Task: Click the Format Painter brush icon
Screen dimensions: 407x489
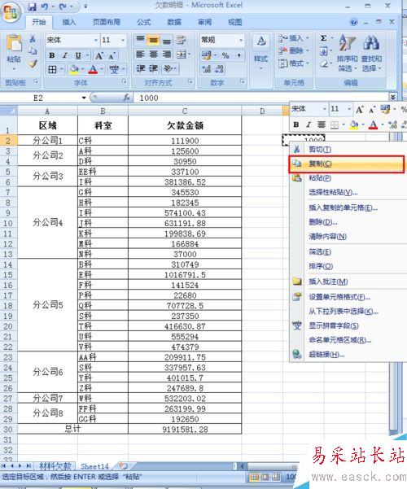Action: [x=33, y=64]
